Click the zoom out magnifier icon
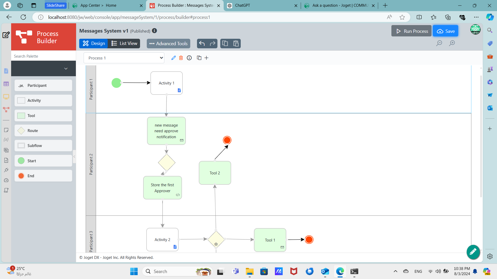Screen dimensions: 497x279 [x=439, y=43]
